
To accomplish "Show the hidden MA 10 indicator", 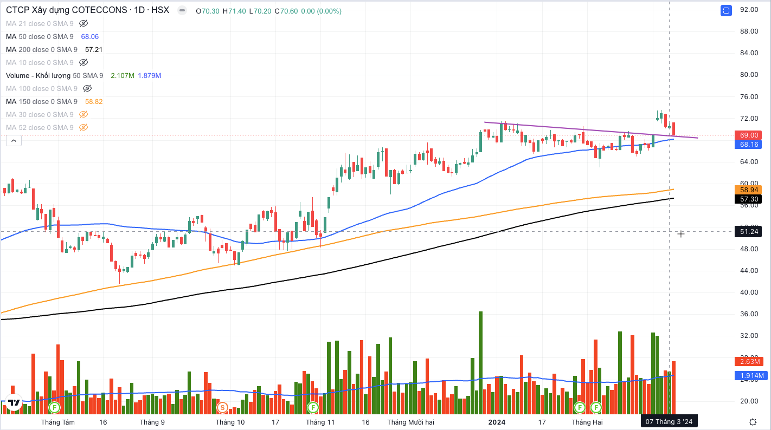I will click(83, 62).
